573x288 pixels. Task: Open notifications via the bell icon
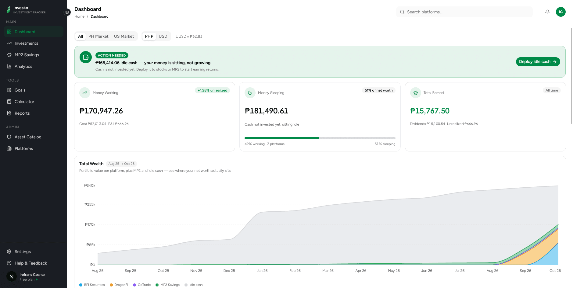pos(547,12)
